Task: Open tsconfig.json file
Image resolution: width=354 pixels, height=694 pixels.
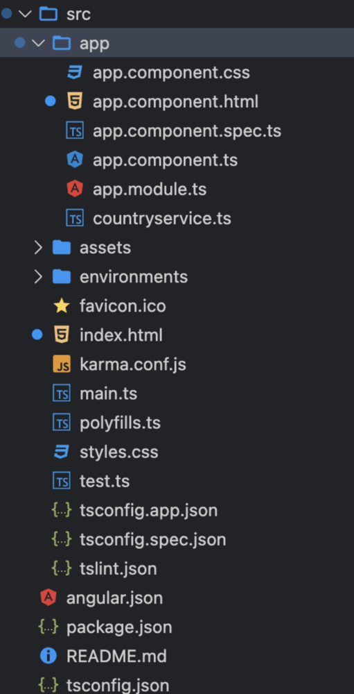Action: click(x=118, y=686)
